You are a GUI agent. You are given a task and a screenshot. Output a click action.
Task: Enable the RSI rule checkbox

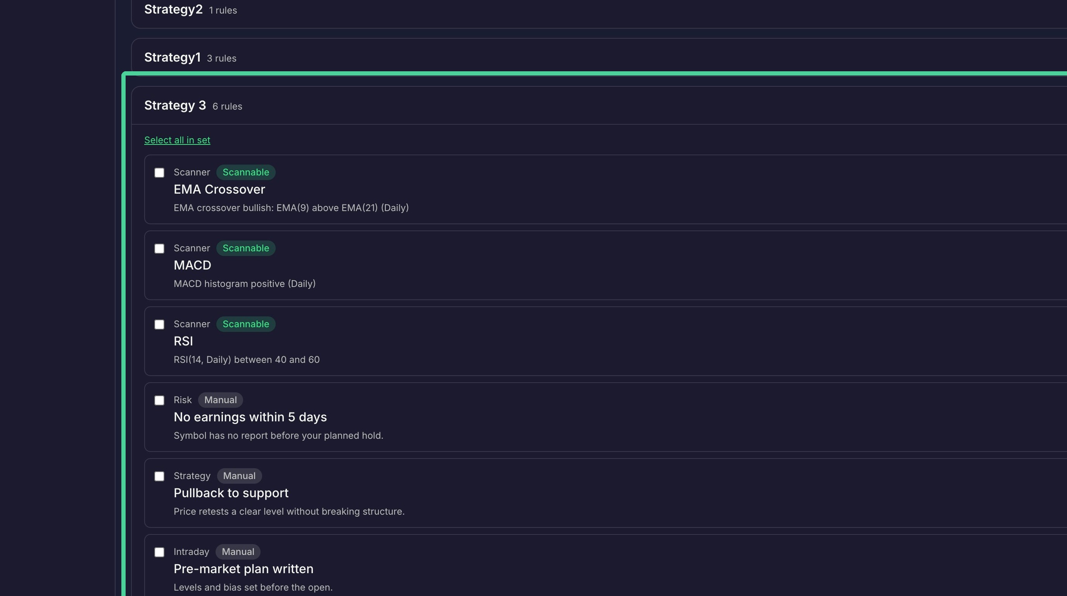(x=159, y=325)
